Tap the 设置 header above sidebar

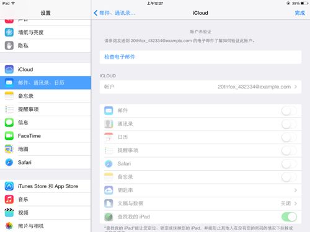click(x=45, y=13)
